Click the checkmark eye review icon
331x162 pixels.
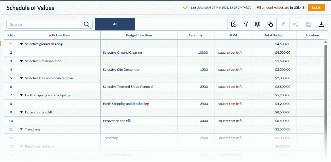234,24
